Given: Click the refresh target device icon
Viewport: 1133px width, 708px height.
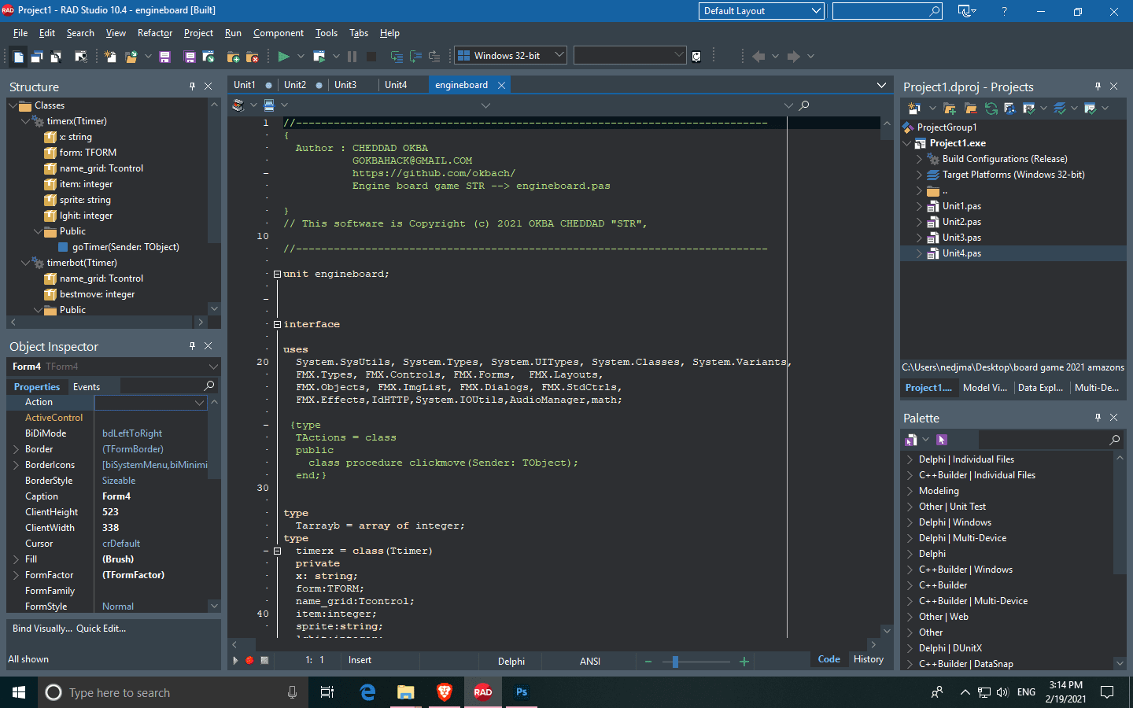Looking at the screenshot, I should 696,57.
